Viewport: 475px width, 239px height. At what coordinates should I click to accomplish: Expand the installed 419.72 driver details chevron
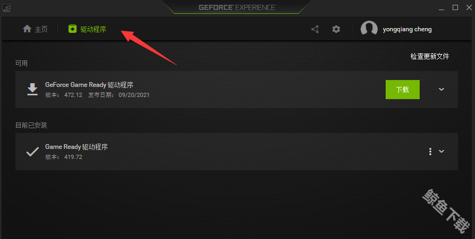coord(441,151)
